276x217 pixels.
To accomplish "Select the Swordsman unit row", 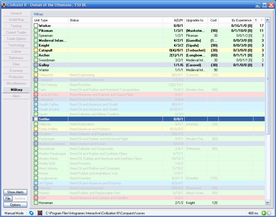I will pyautogui.click(x=149, y=60).
